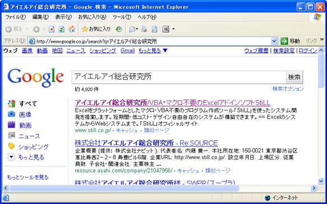327x204 pixels.
Task: Expand the Back button history dropdown
Action: [x=27, y=29]
